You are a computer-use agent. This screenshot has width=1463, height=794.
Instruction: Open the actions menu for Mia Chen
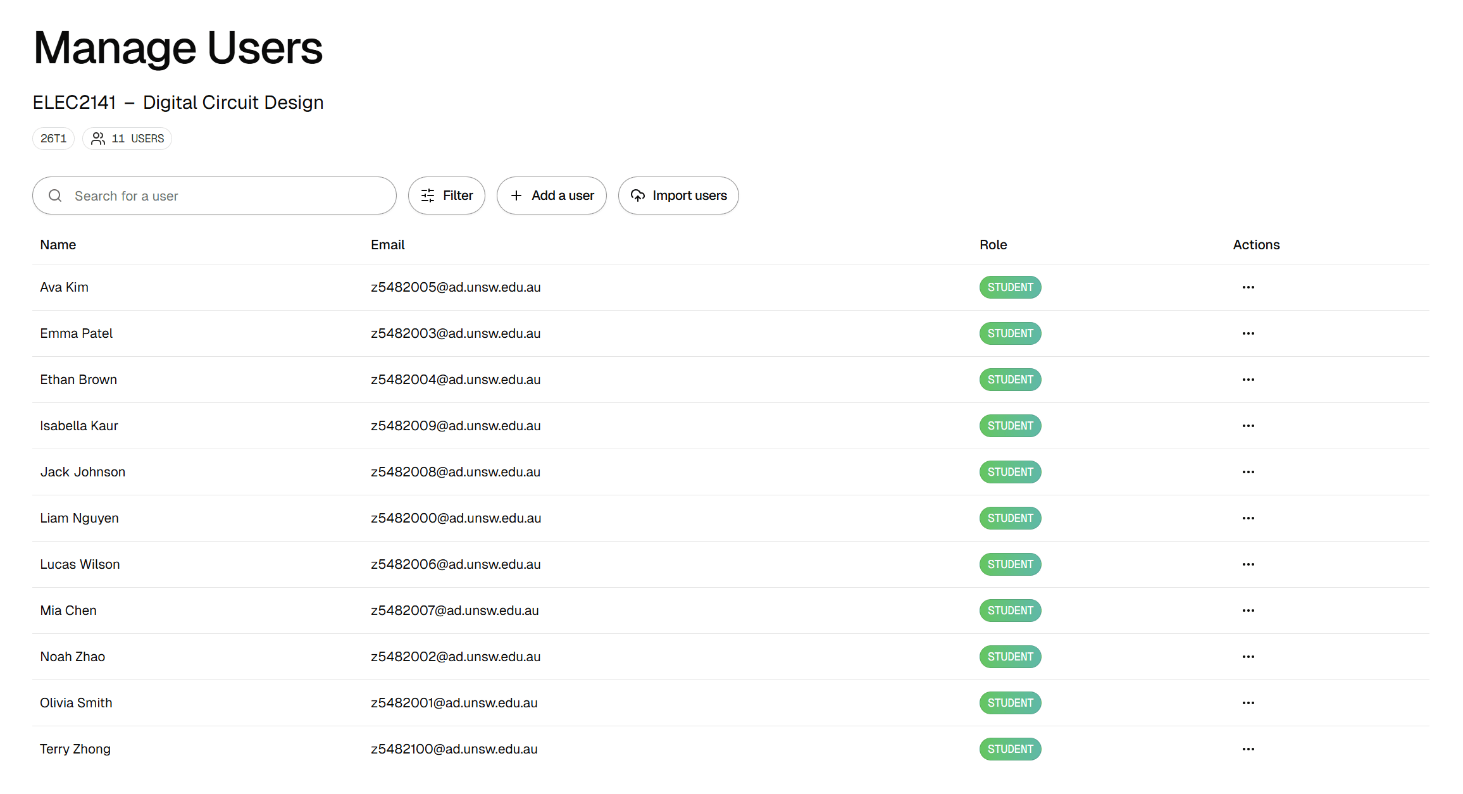tap(1248, 611)
